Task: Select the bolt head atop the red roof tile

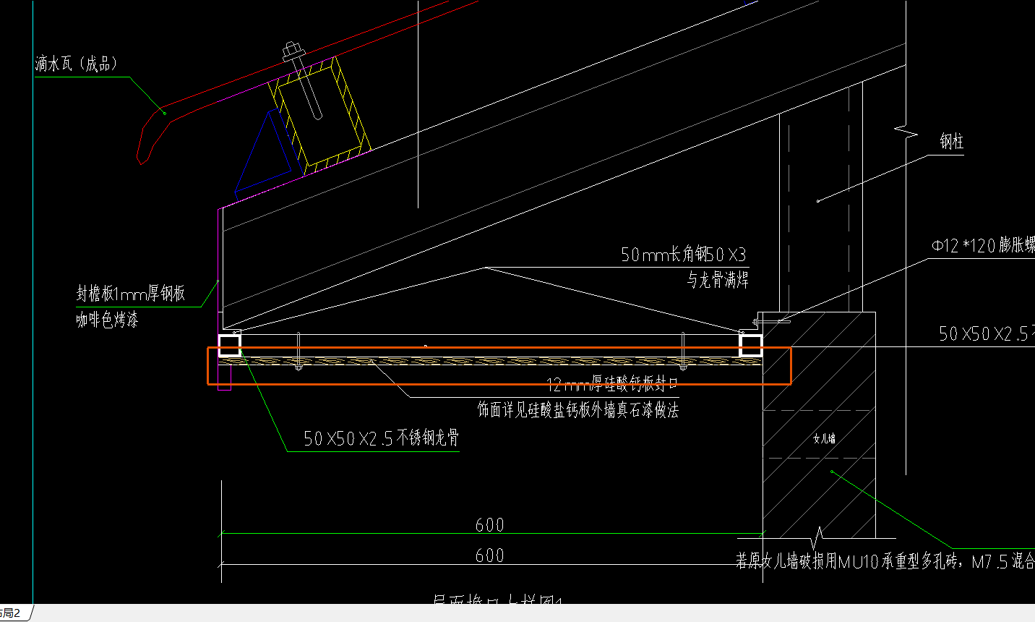Action: point(292,51)
